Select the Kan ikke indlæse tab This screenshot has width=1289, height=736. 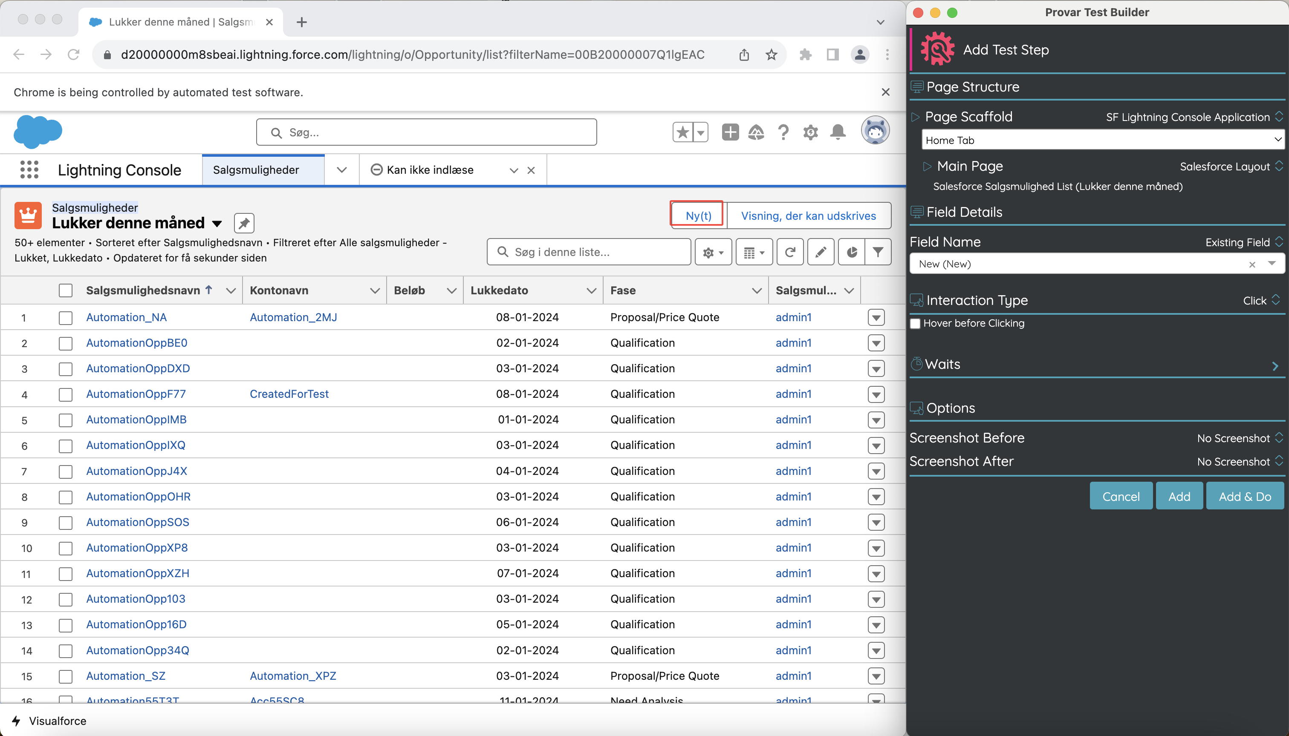point(430,170)
